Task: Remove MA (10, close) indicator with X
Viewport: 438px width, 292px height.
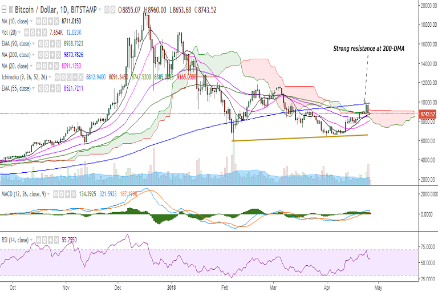Action: pos(56,21)
